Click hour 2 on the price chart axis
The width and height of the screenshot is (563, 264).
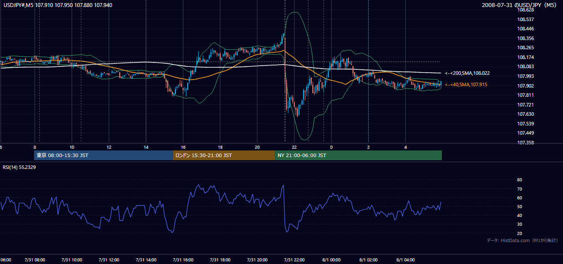click(x=368, y=147)
